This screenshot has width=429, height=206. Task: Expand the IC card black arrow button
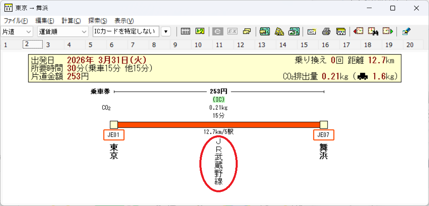(x=166, y=32)
